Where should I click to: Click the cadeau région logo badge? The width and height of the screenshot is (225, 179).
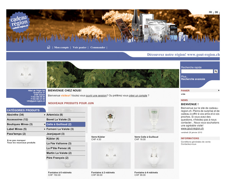pyautogui.click(x=19, y=22)
